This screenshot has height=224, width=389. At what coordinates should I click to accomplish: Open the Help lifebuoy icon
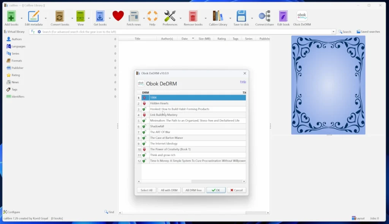pos(152,16)
